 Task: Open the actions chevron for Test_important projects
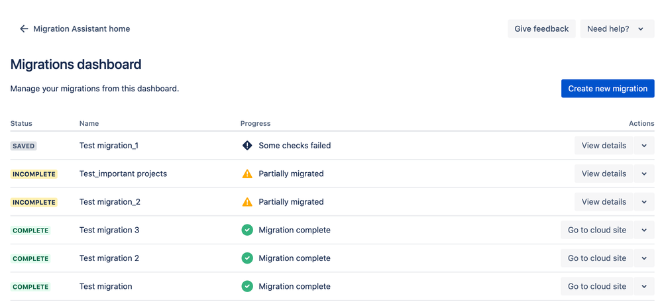coord(644,174)
